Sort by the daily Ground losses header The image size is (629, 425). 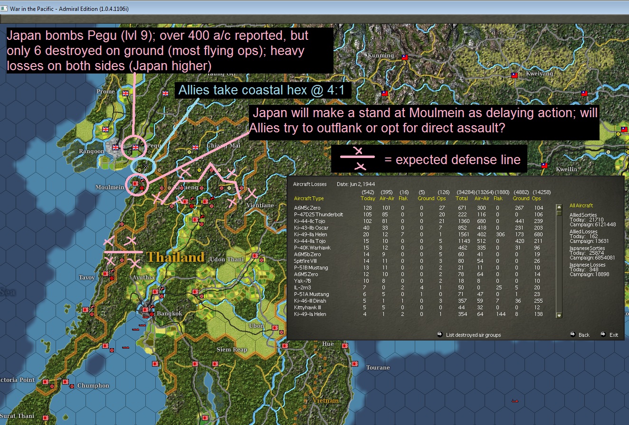coord(426,198)
